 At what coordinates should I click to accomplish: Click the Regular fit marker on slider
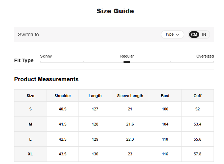tap(127, 62)
